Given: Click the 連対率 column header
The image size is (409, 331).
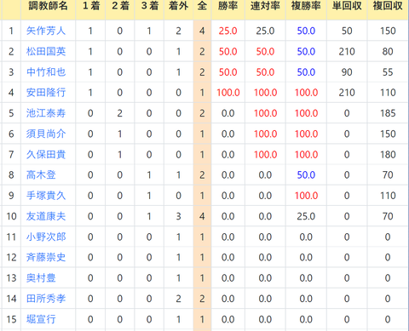Looking at the screenshot, I should [x=265, y=6].
